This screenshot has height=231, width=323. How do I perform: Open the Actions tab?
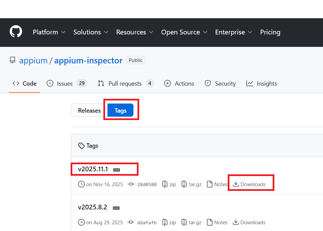179,84
